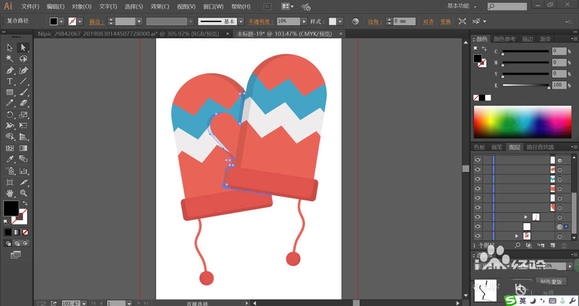
Task: Select the Free Transform tool
Action: tap(23, 126)
